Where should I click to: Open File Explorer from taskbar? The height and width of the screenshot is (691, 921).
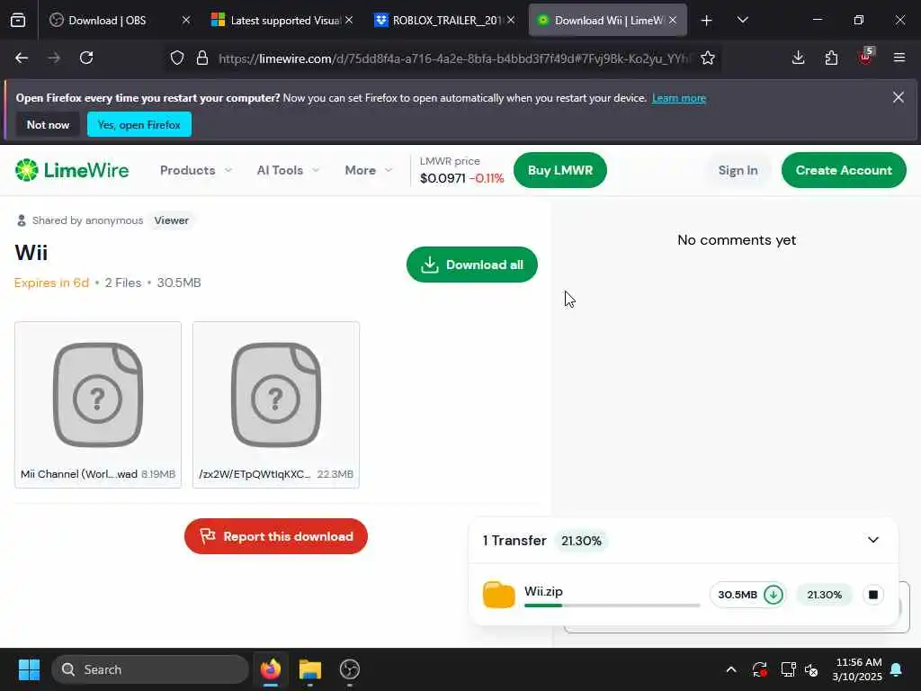(x=310, y=669)
